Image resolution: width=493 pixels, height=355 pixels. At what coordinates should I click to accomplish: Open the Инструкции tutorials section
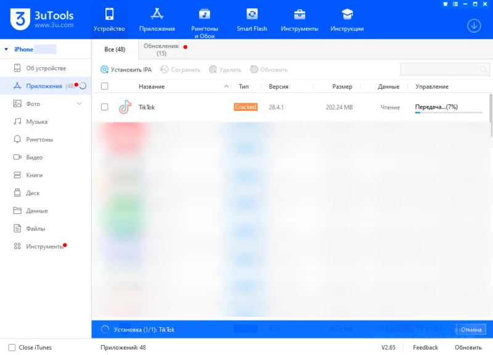[347, 20]
